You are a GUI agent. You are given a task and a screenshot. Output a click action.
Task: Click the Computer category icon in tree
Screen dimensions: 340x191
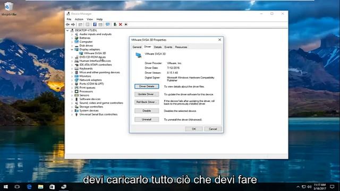[x=76, y=42]
